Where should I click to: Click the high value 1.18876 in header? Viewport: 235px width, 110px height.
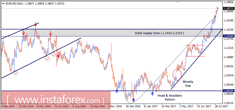coord(40,4)
